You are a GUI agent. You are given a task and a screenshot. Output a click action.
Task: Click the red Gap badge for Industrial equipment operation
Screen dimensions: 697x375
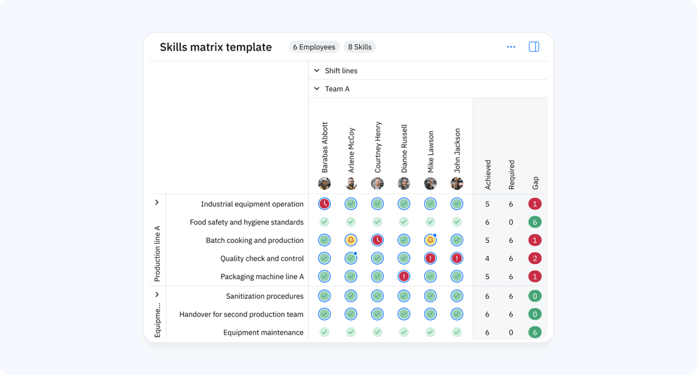coord(535,204)
